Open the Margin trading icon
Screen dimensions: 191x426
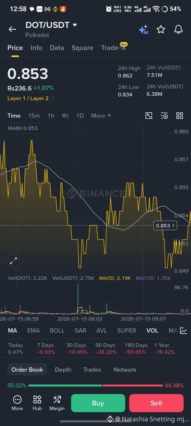coord(57,400)
